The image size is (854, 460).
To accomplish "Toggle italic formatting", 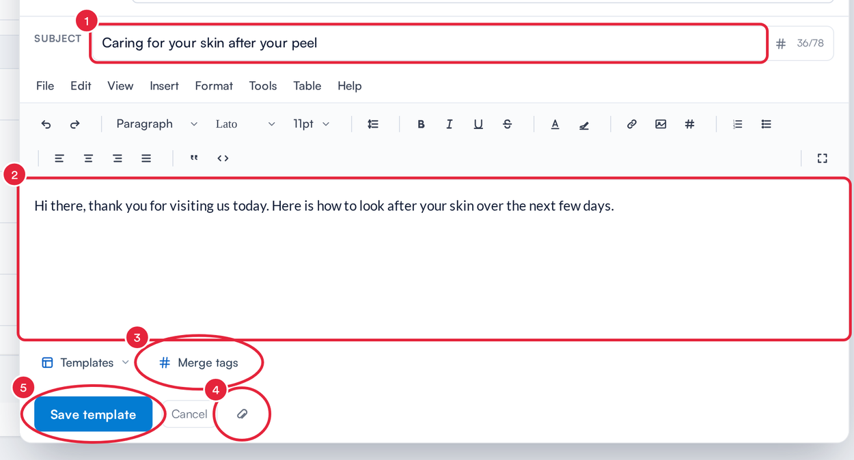I will [x=450, y=124].
